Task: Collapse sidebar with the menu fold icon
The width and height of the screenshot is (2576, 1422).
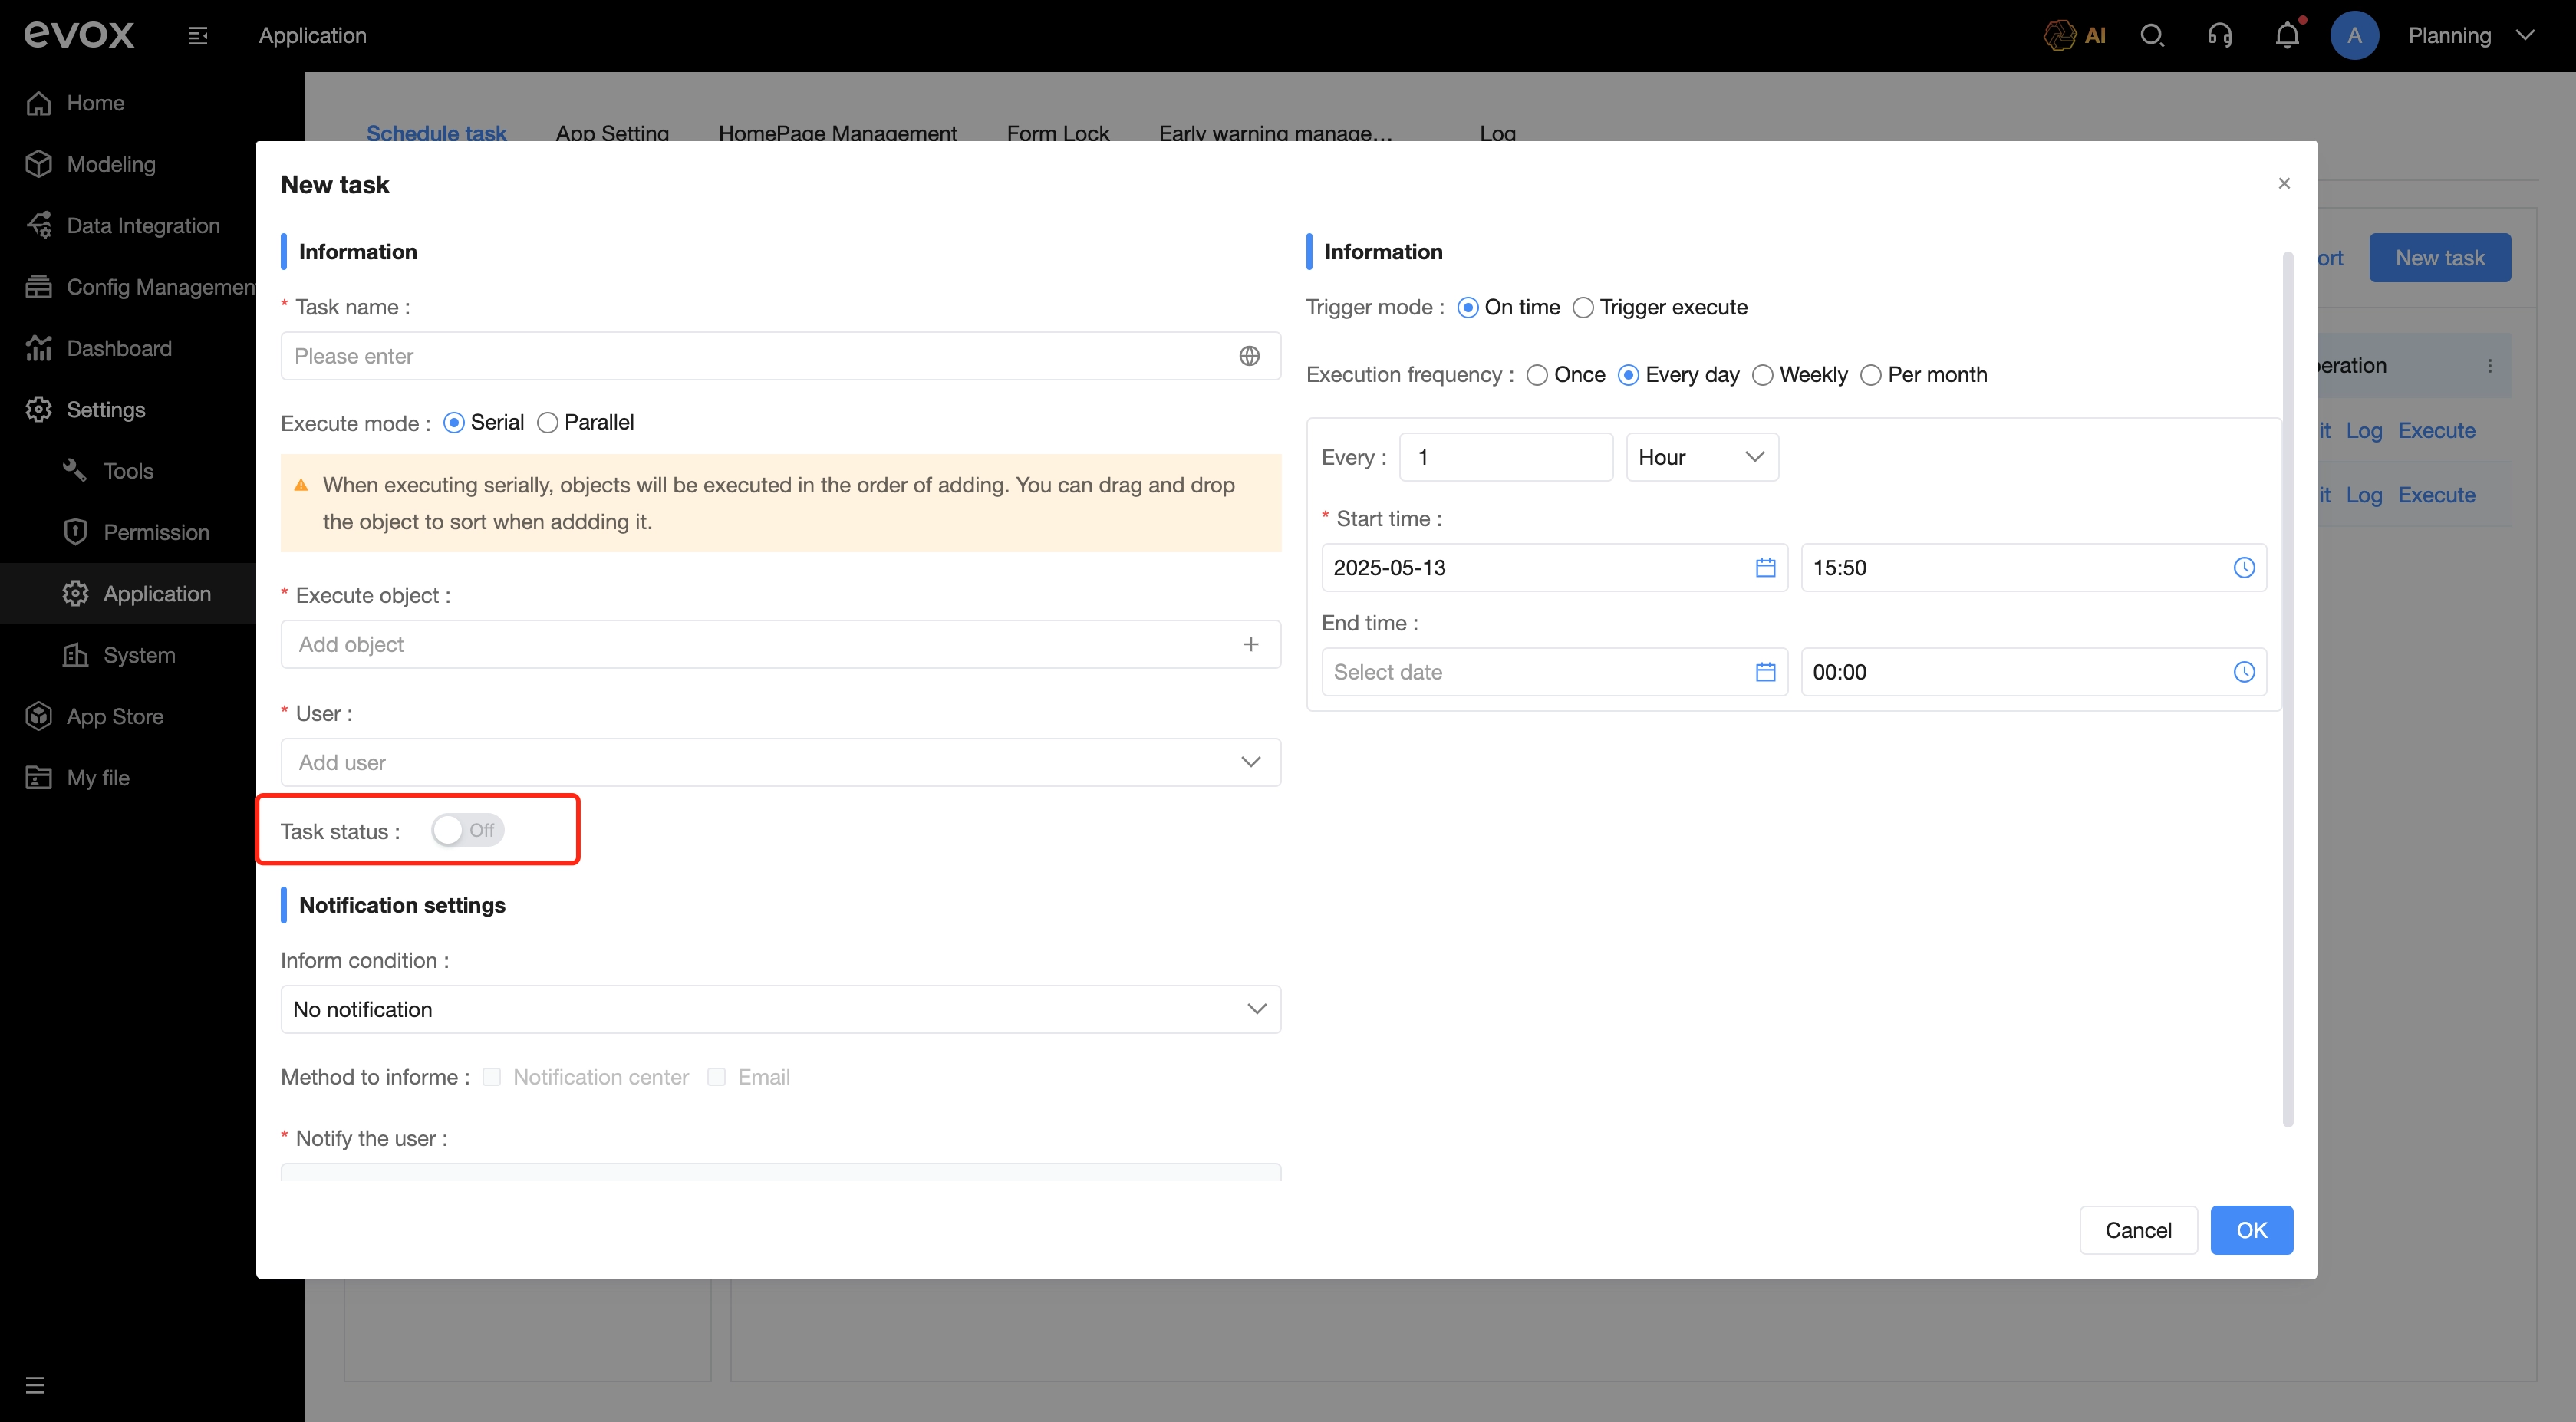Action: coord(198,36)
